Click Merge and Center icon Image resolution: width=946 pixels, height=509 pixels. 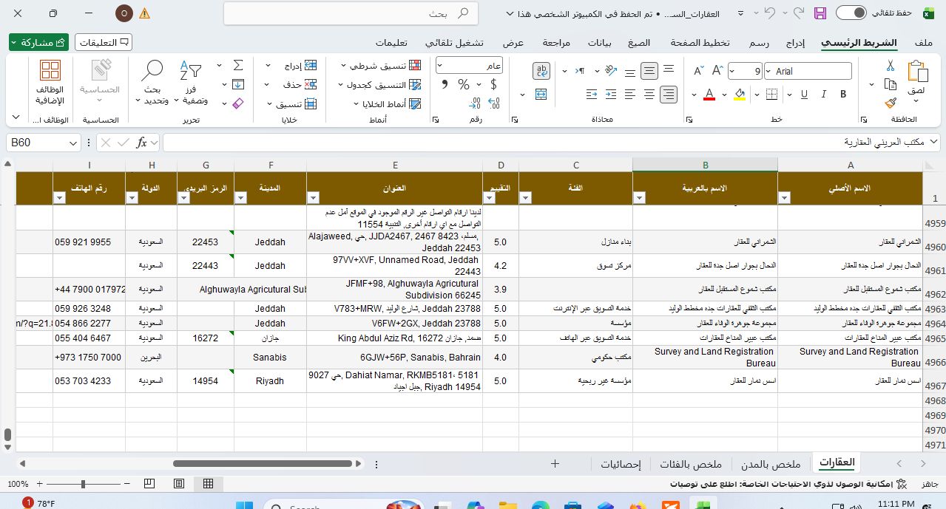click(x=541, y=94)
